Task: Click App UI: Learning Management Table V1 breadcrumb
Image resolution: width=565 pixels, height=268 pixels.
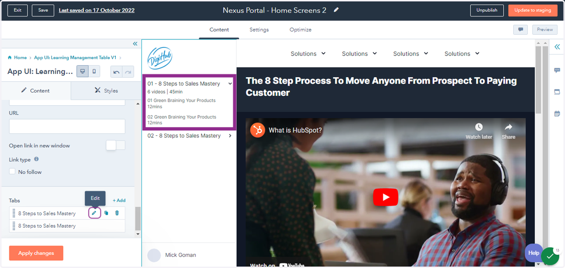Action: [75, 58]
